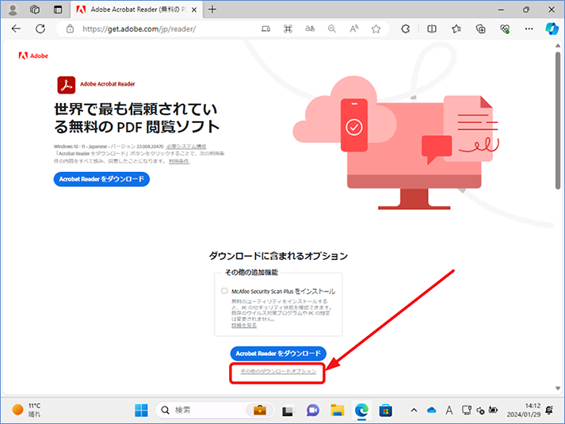
Task: View site information lock icon
Action: pyautogui.click(x=70, y=29)
